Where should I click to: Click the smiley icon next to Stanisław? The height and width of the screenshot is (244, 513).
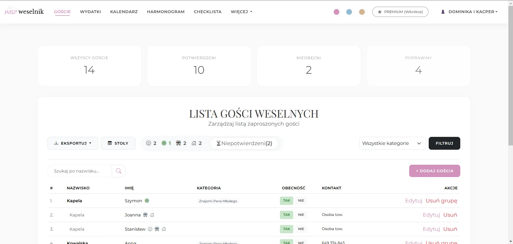(150, 229)
